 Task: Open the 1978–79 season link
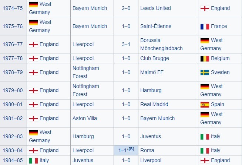13,72
